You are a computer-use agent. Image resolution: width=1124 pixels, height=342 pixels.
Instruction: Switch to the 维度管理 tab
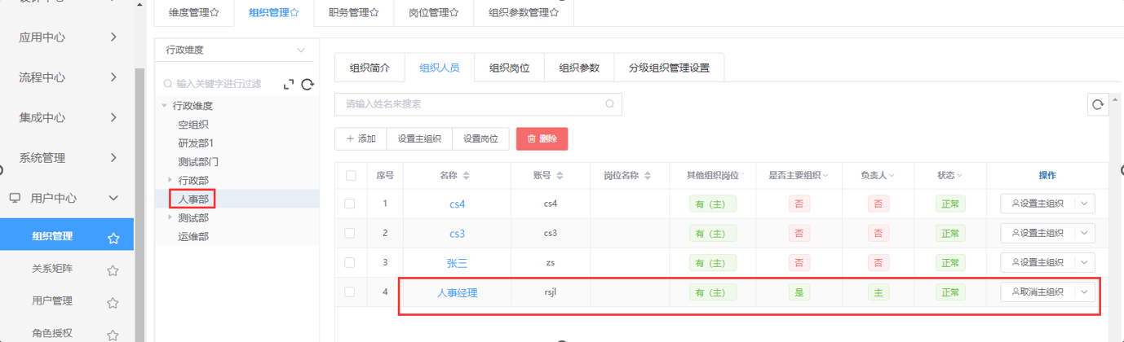(194, 12)
